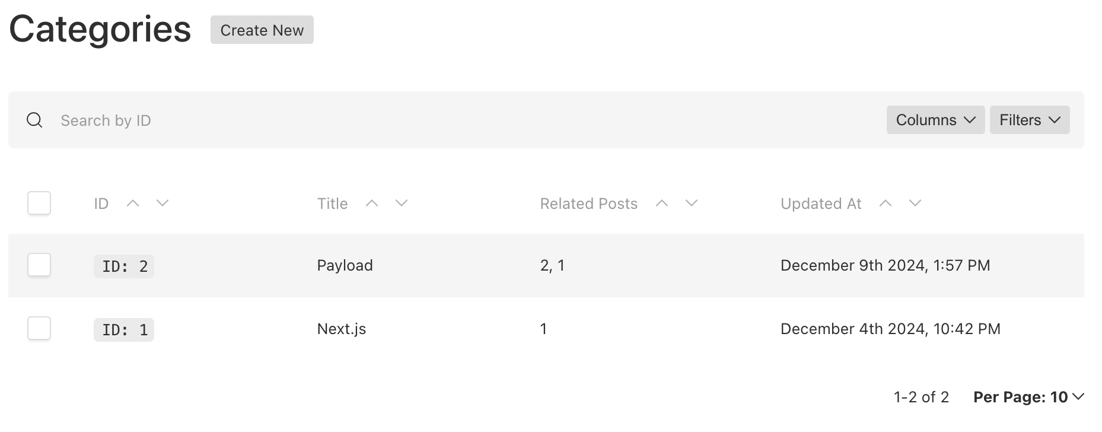
Task: Sort Related Posts descending
Action: click(692, 204)
